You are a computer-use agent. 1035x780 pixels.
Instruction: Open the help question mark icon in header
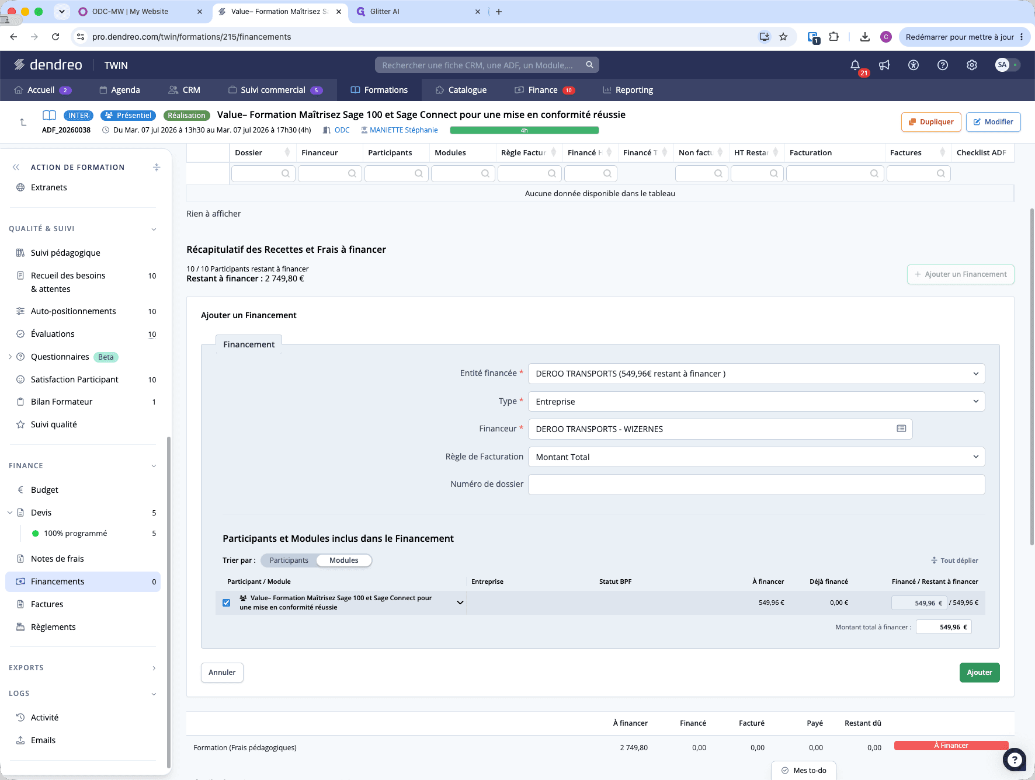(943, 65)
